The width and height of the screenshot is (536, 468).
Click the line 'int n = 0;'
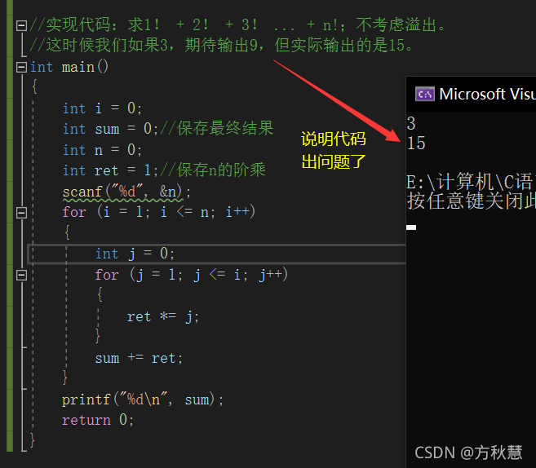tap(102, 150)
